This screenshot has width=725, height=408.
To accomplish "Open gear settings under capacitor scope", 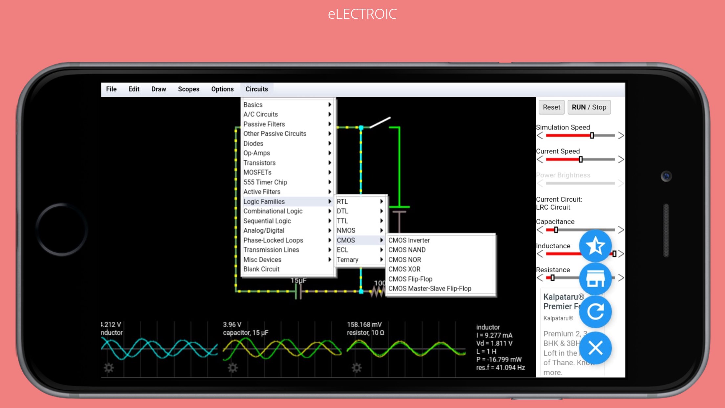I will (x=232, y=367).
